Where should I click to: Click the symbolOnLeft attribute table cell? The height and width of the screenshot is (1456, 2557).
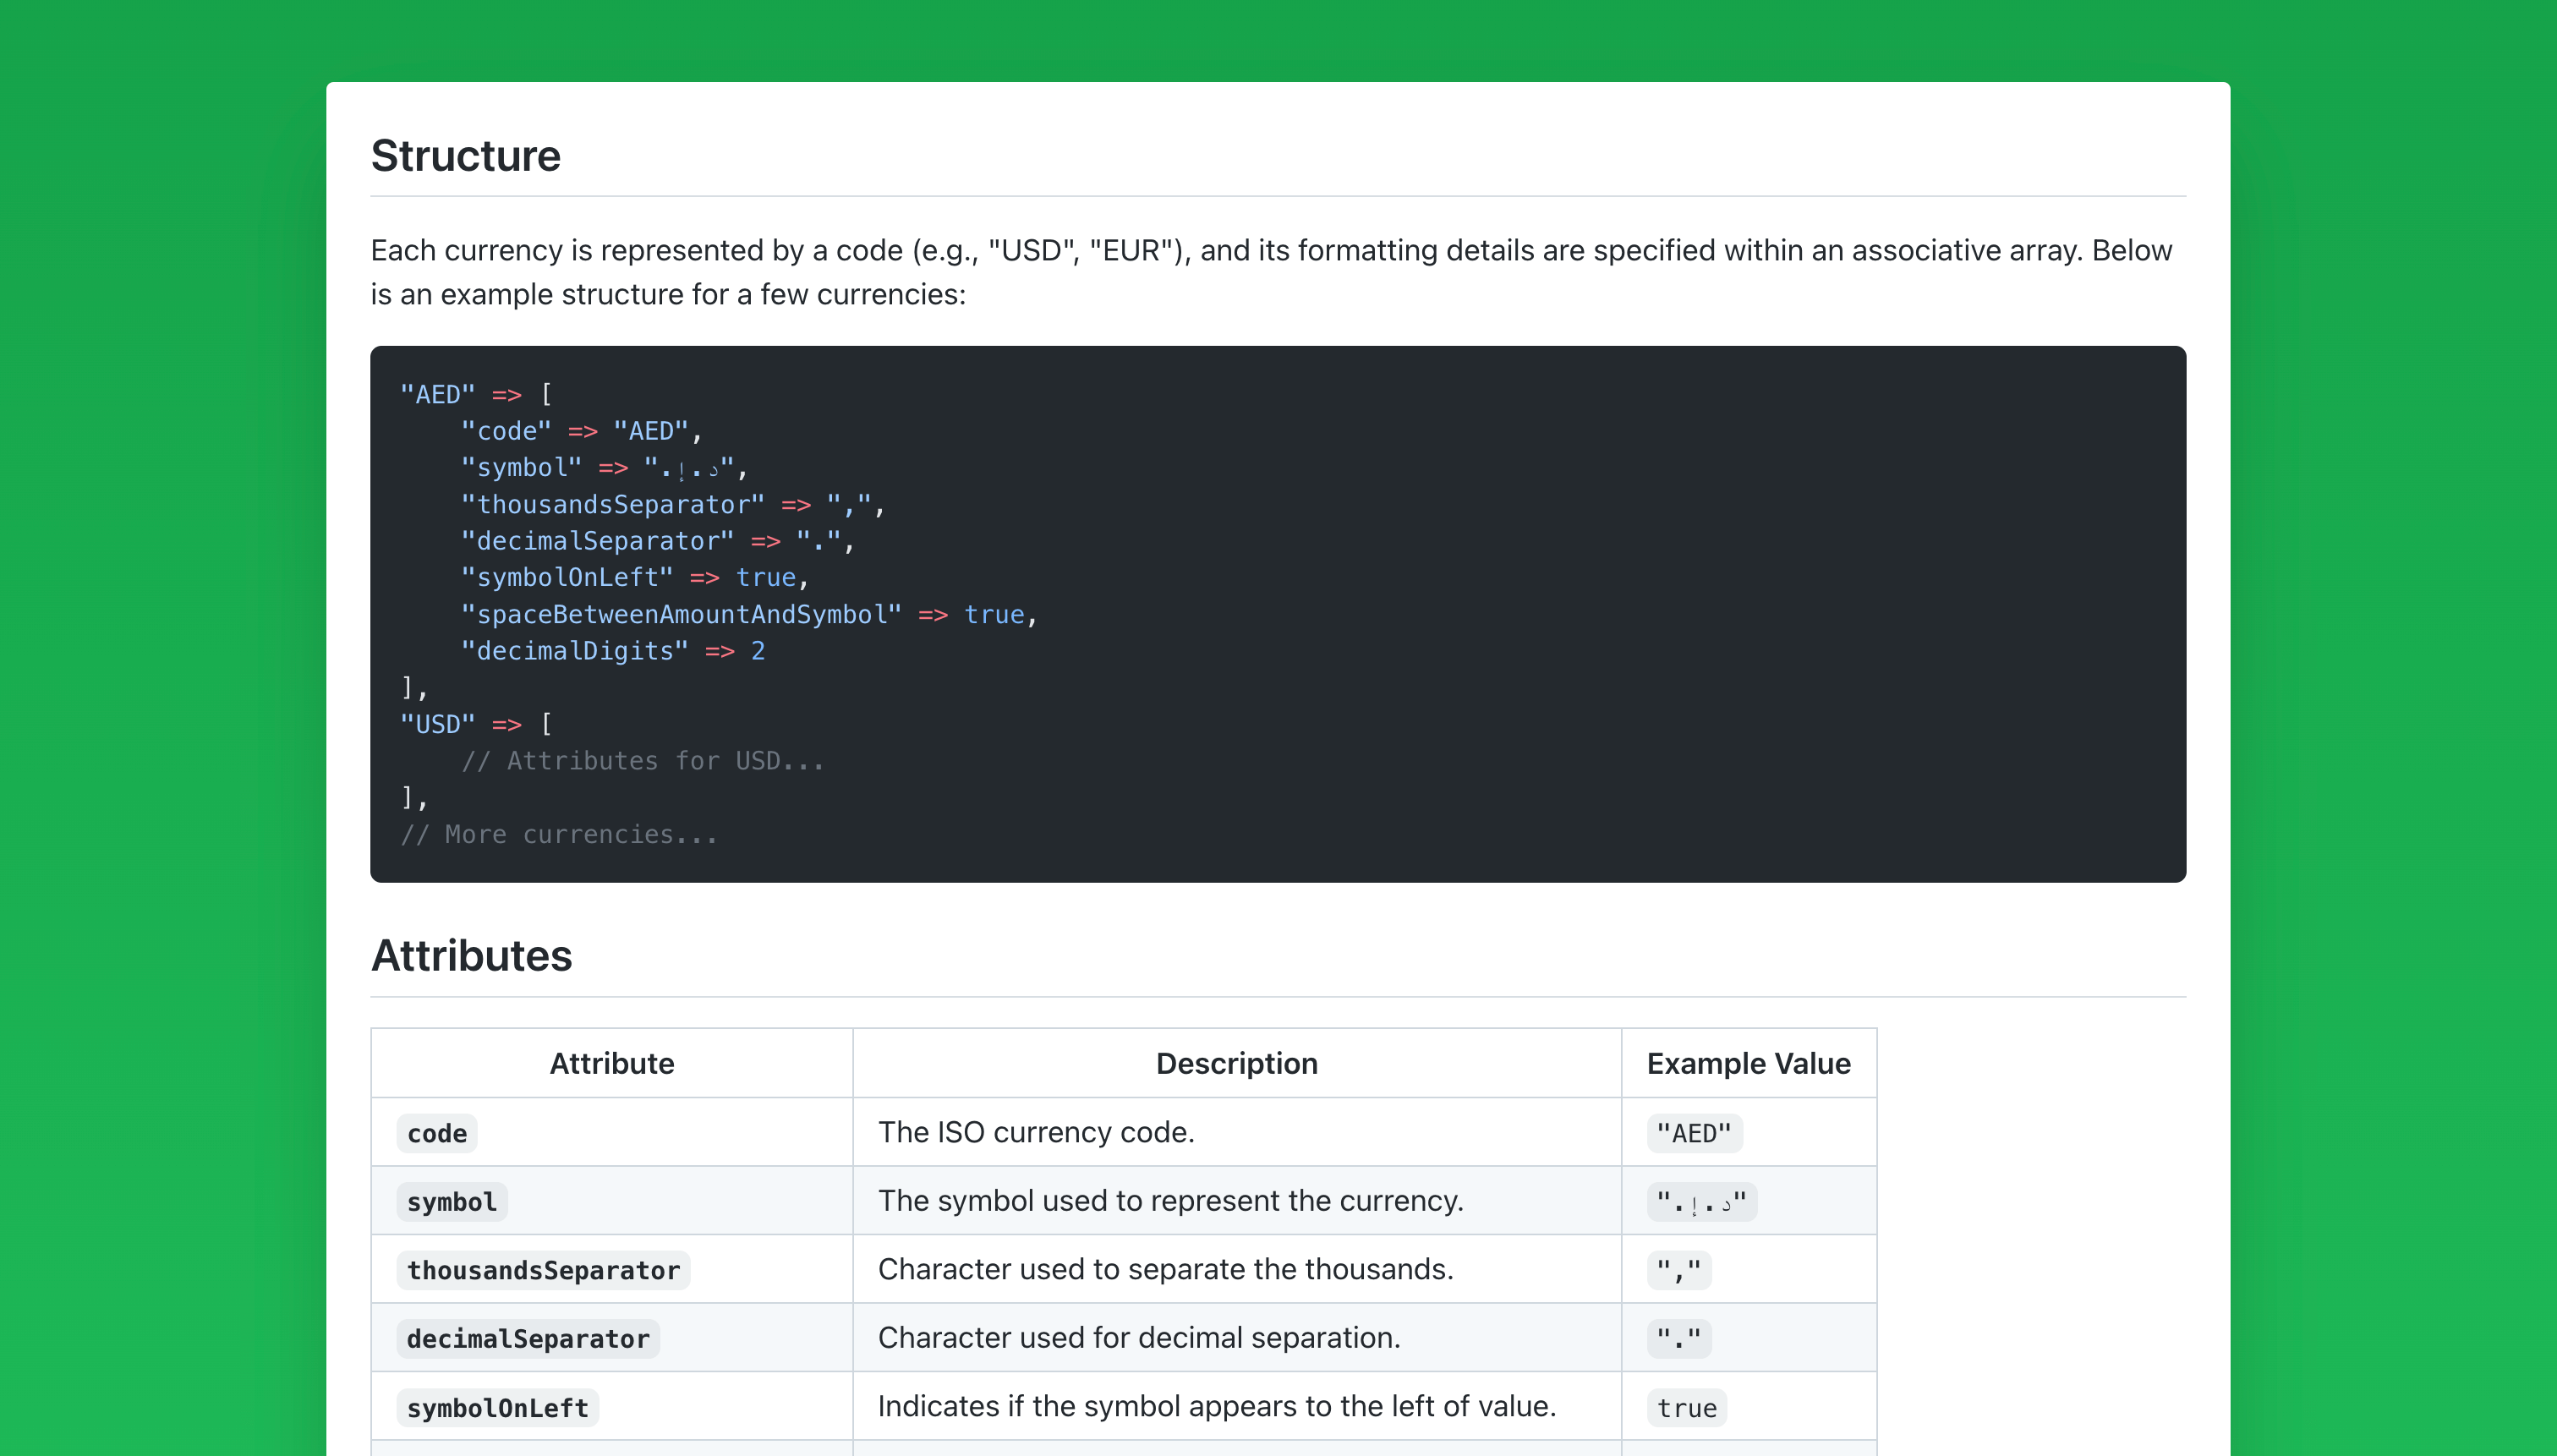[x=497, y=1408]
